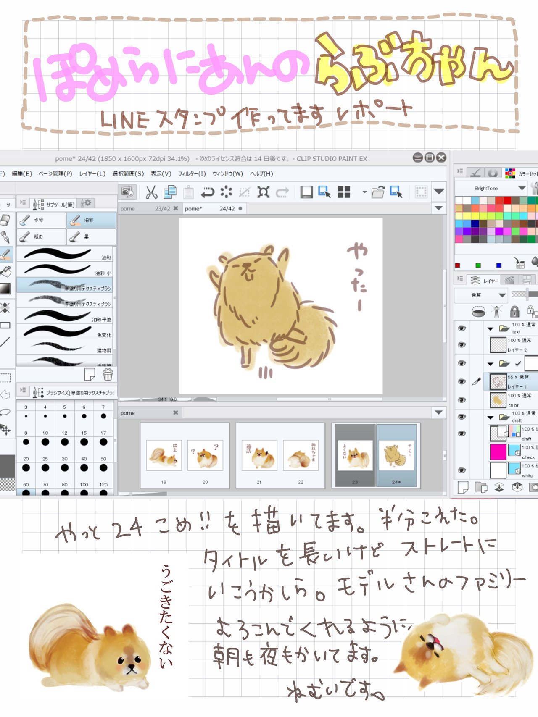Screen dimensions: 538x717
Task: Select the 油彩 sub tool group
Action: pos(91,220)
